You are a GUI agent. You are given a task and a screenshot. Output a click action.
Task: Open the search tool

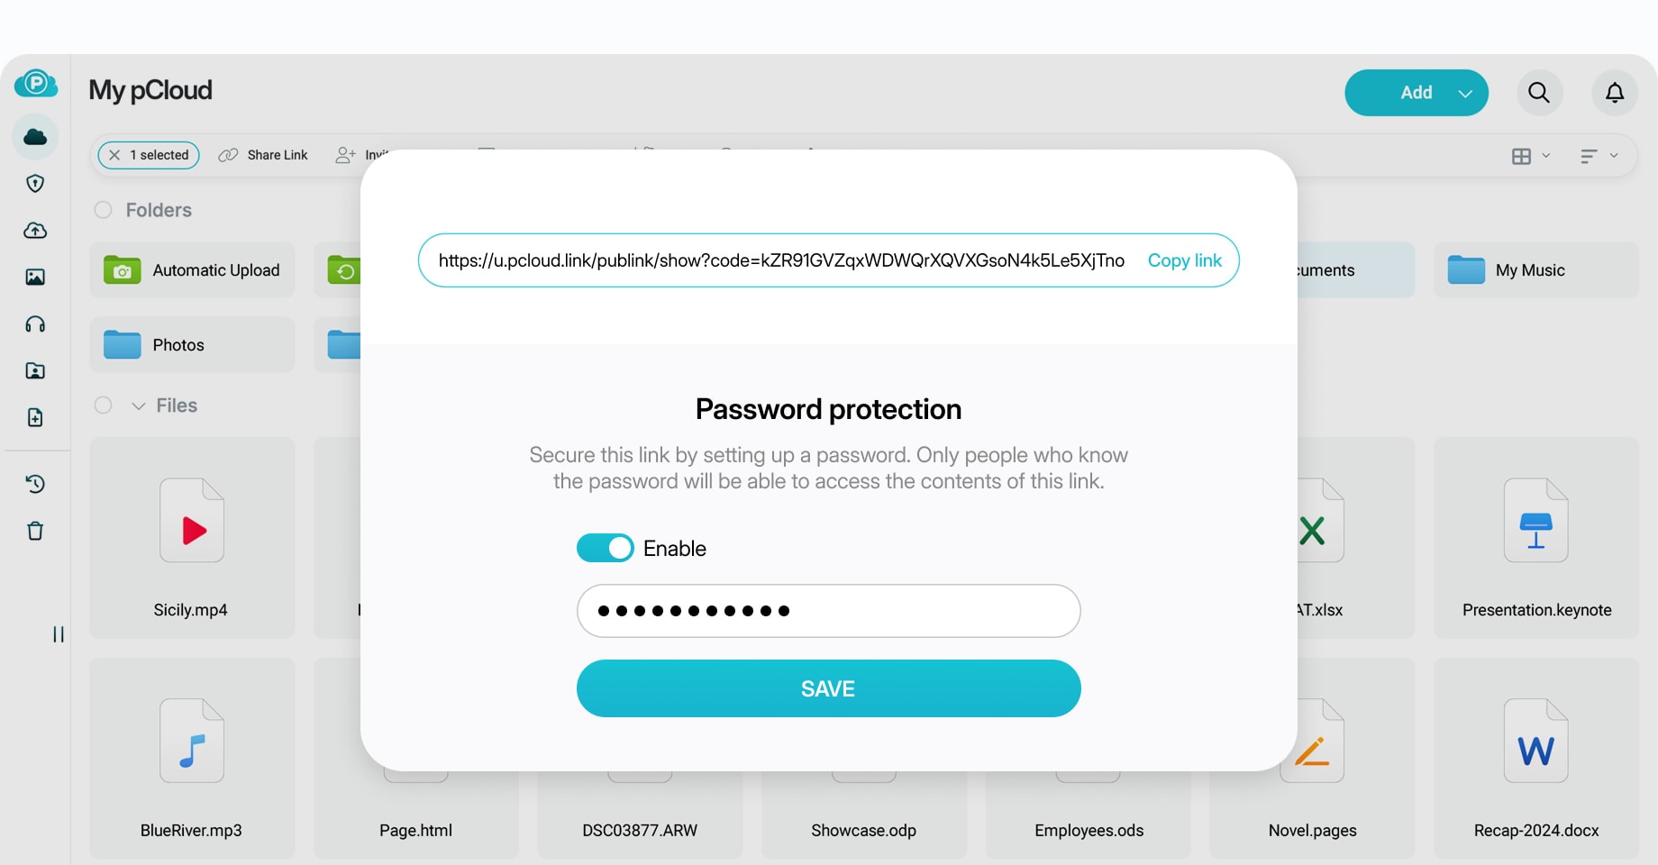pyautogui.click(x=1539, y=92)
